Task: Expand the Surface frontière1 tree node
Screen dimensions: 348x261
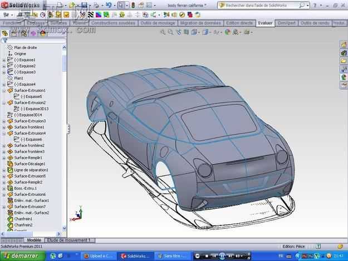Action: click(x=4, y=127)
